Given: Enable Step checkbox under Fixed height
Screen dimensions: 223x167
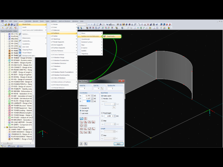Looking at the screenshot, I should point(102,121).
